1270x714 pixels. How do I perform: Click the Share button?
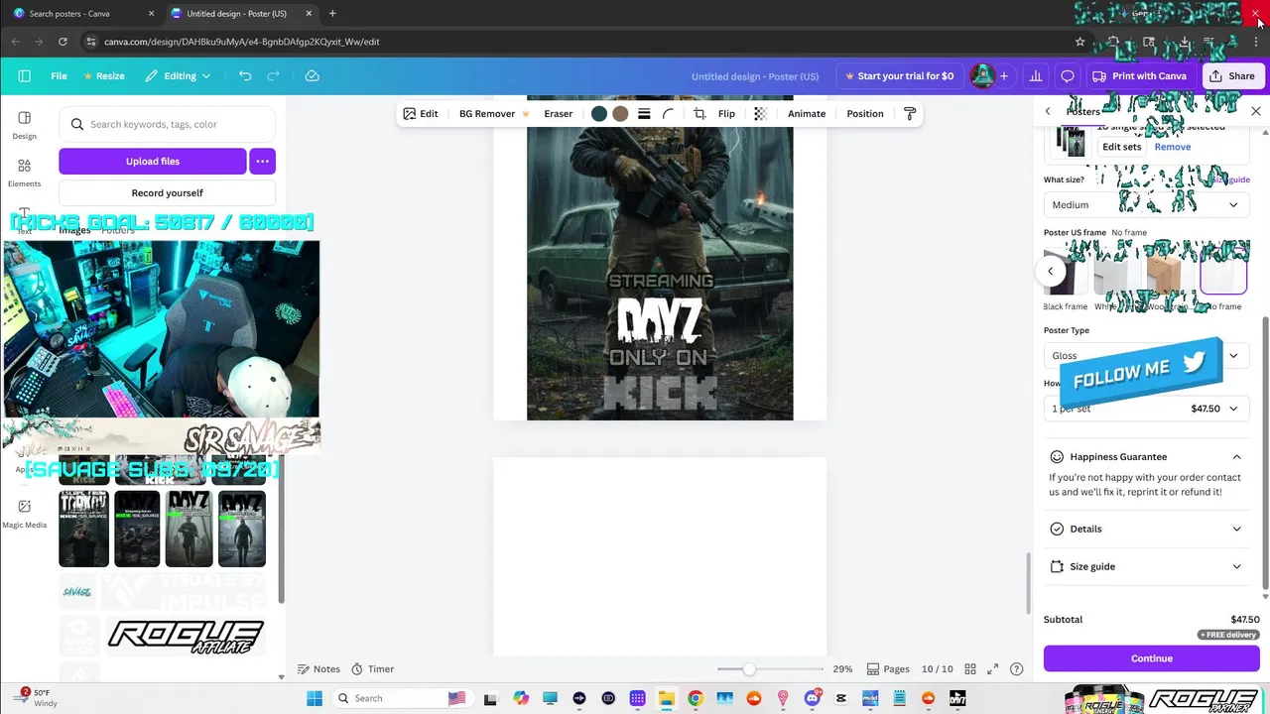pos(1231,76)
